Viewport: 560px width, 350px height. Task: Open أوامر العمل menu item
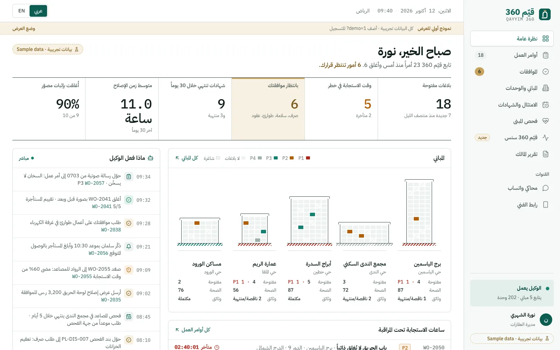tap(512, 55)
